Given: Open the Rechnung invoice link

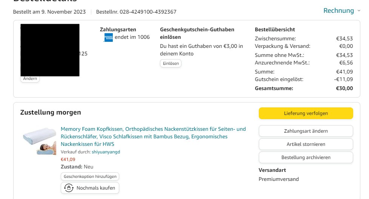Looking at the screenshot, I should coord(338,11).
